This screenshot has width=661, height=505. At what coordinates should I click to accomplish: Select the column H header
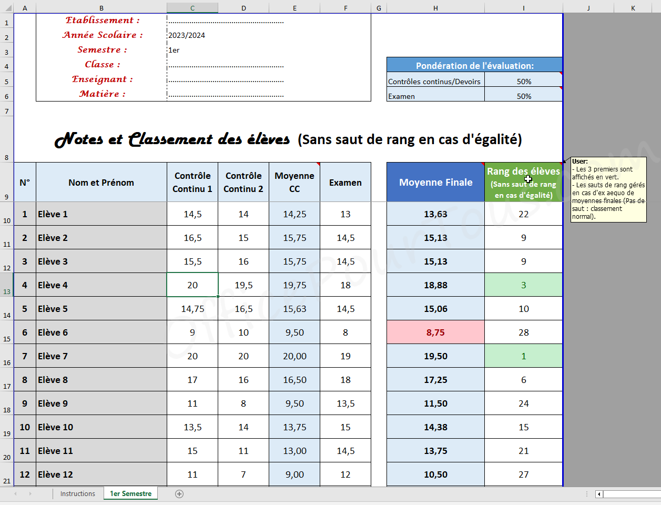coord(435,8)
